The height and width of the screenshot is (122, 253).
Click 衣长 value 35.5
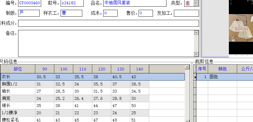click(x=83, y=77)
